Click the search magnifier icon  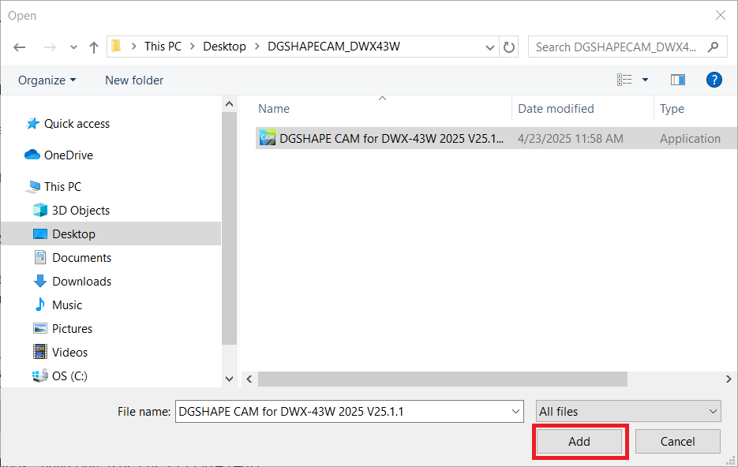coord(713,47)
